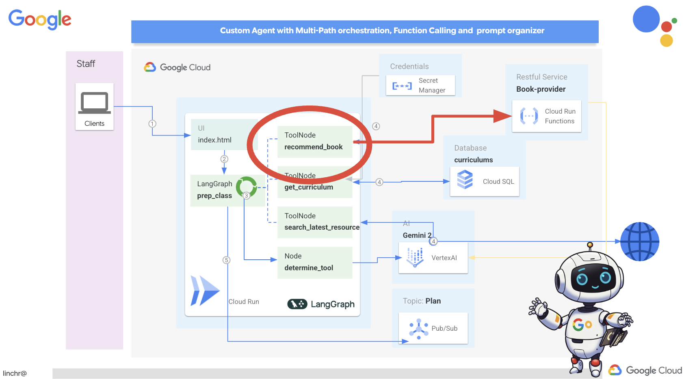Click the green LangGraph loop icon

click(246, 187)
